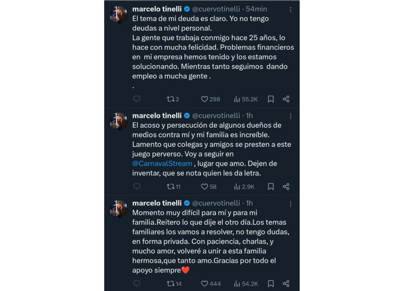This screenshot has width=411, height=291.
Task: Click Marcelo Tinelli's verified badge
Action: 187,8
